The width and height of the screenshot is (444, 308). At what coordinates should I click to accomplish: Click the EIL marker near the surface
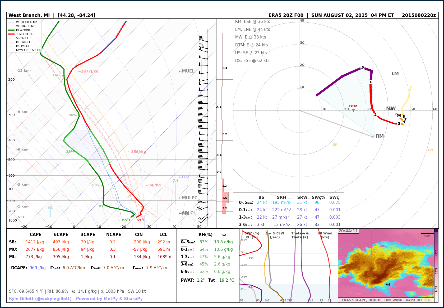coord(50,208)
